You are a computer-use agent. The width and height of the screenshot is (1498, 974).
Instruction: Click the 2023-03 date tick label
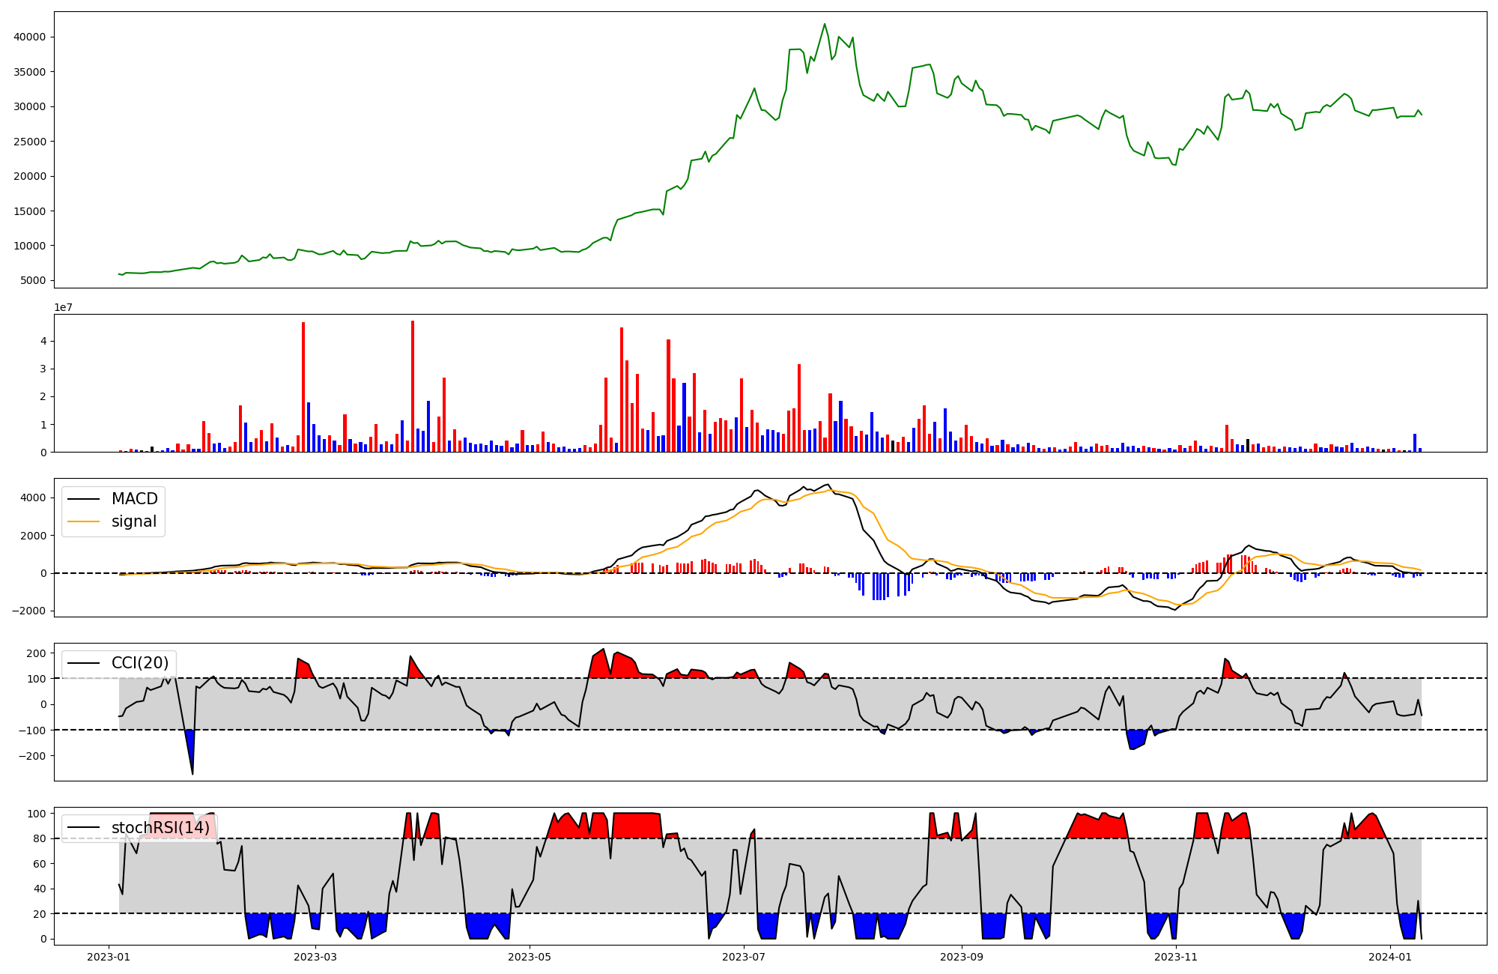point(315,957)
